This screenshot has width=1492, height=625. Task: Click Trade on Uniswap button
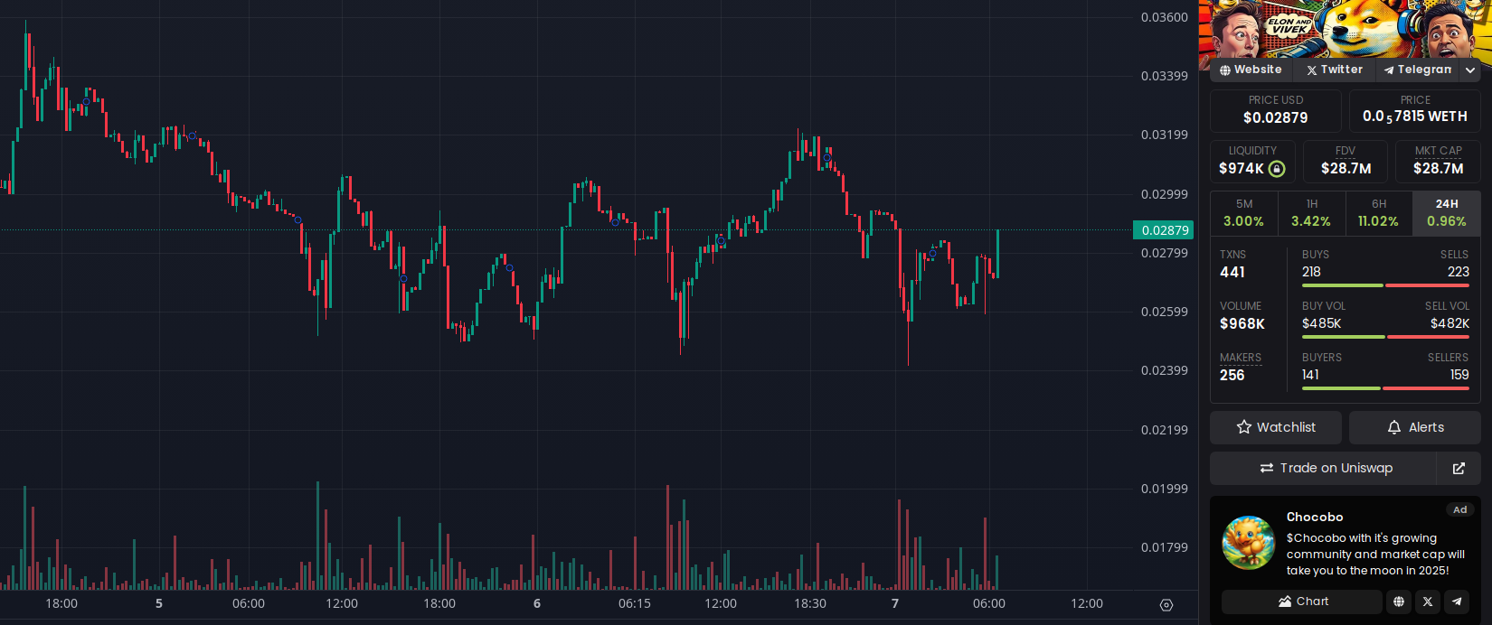tap(1325, 468)
